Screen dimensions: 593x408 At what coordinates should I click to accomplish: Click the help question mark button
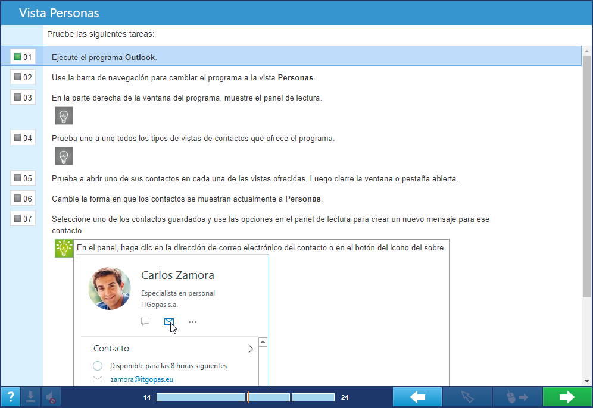coord(11,397)
